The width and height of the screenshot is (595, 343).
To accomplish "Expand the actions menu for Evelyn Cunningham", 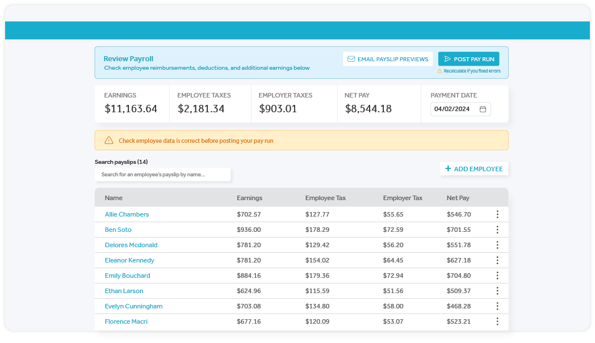I will (497, 306).
